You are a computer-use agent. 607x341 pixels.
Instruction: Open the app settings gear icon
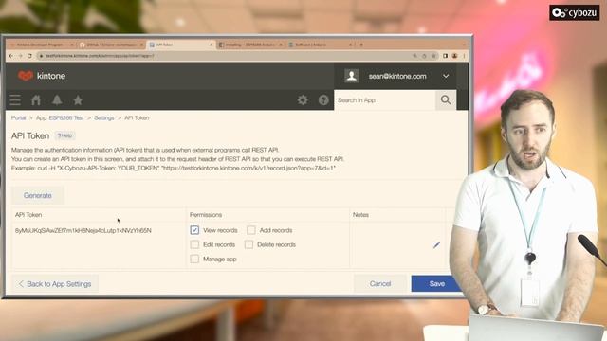(303, 100)
